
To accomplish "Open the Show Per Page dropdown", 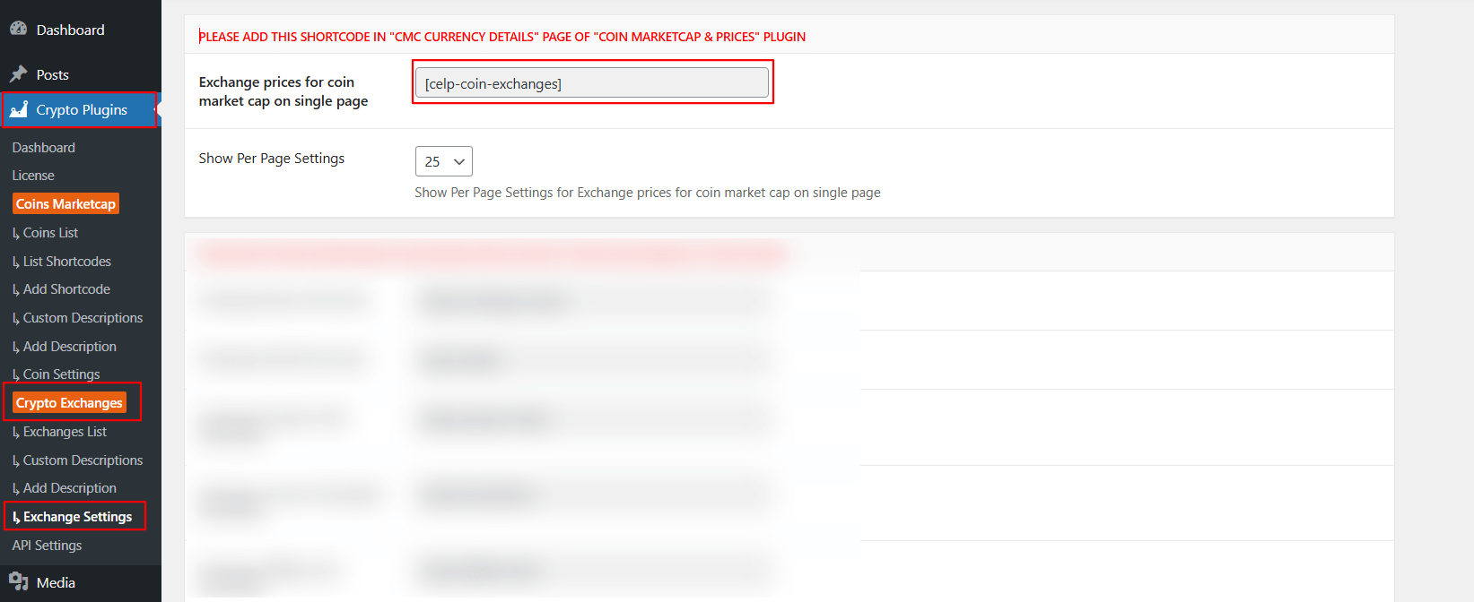I will click(443, 161).
